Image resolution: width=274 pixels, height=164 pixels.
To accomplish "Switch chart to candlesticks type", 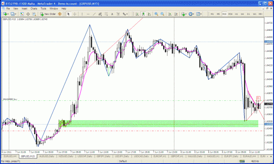I will [143, 14].
